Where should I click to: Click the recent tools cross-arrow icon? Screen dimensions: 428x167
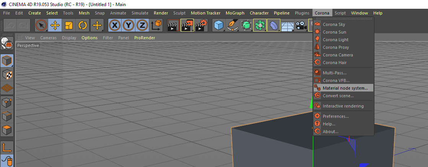click(x=97, y=26)
